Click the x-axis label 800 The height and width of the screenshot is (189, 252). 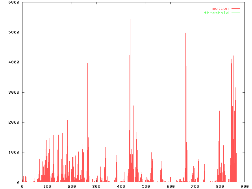[220, 187]
